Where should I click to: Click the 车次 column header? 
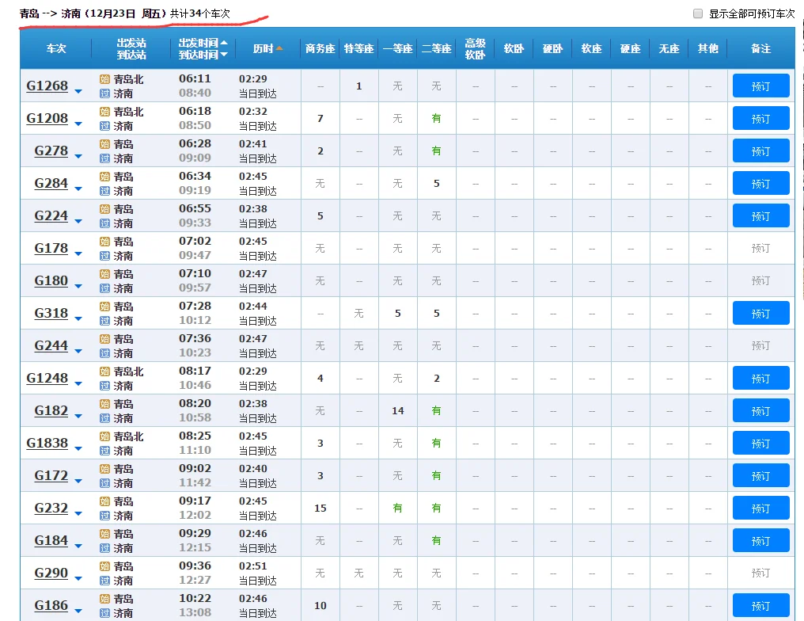pyautogui.click(x=55, y=49)
